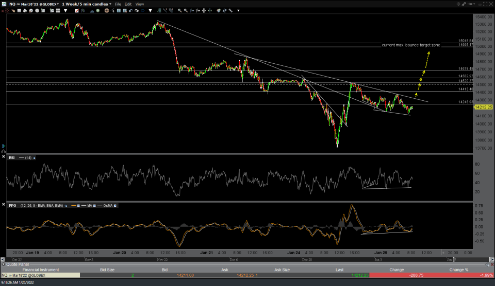Open the NQ Mar18'22 @GLOBEX symbol dropdown
This screenshot has height=286, width=495.
[x=34, y=4]
